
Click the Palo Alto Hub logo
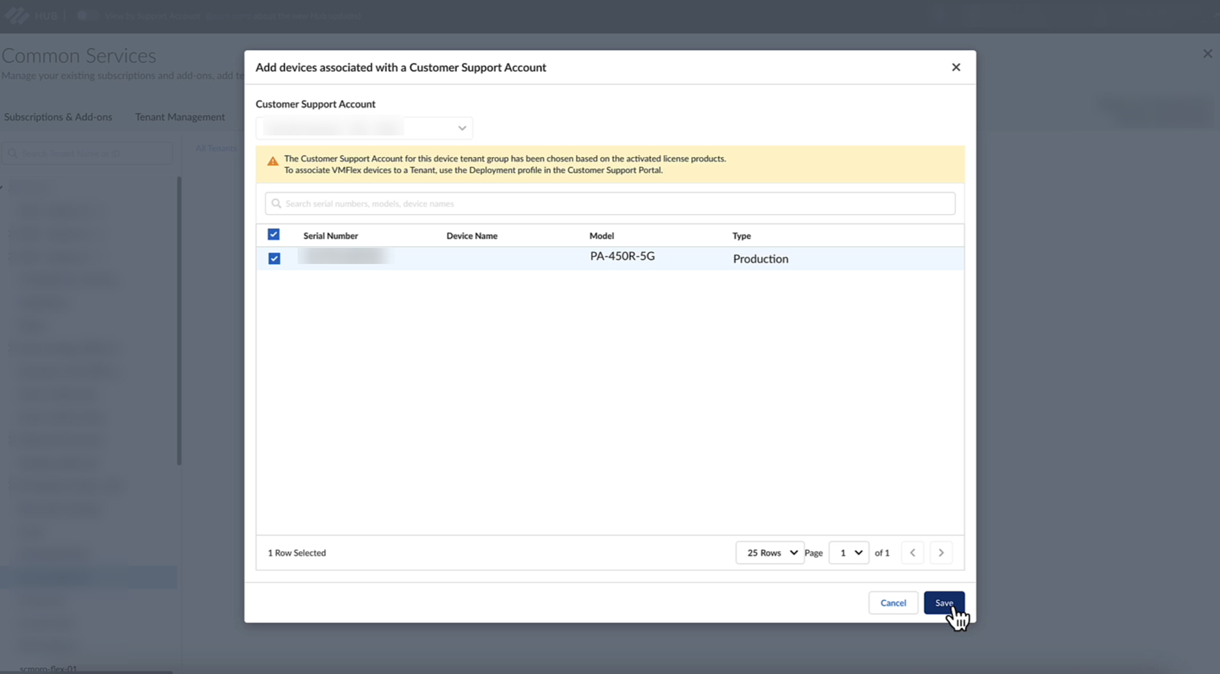tap(17, 15)
